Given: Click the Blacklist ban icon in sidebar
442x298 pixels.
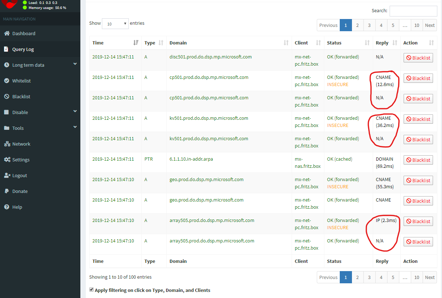Looking at the screenshot, I should pyautogui.click(x=6, y=96).
